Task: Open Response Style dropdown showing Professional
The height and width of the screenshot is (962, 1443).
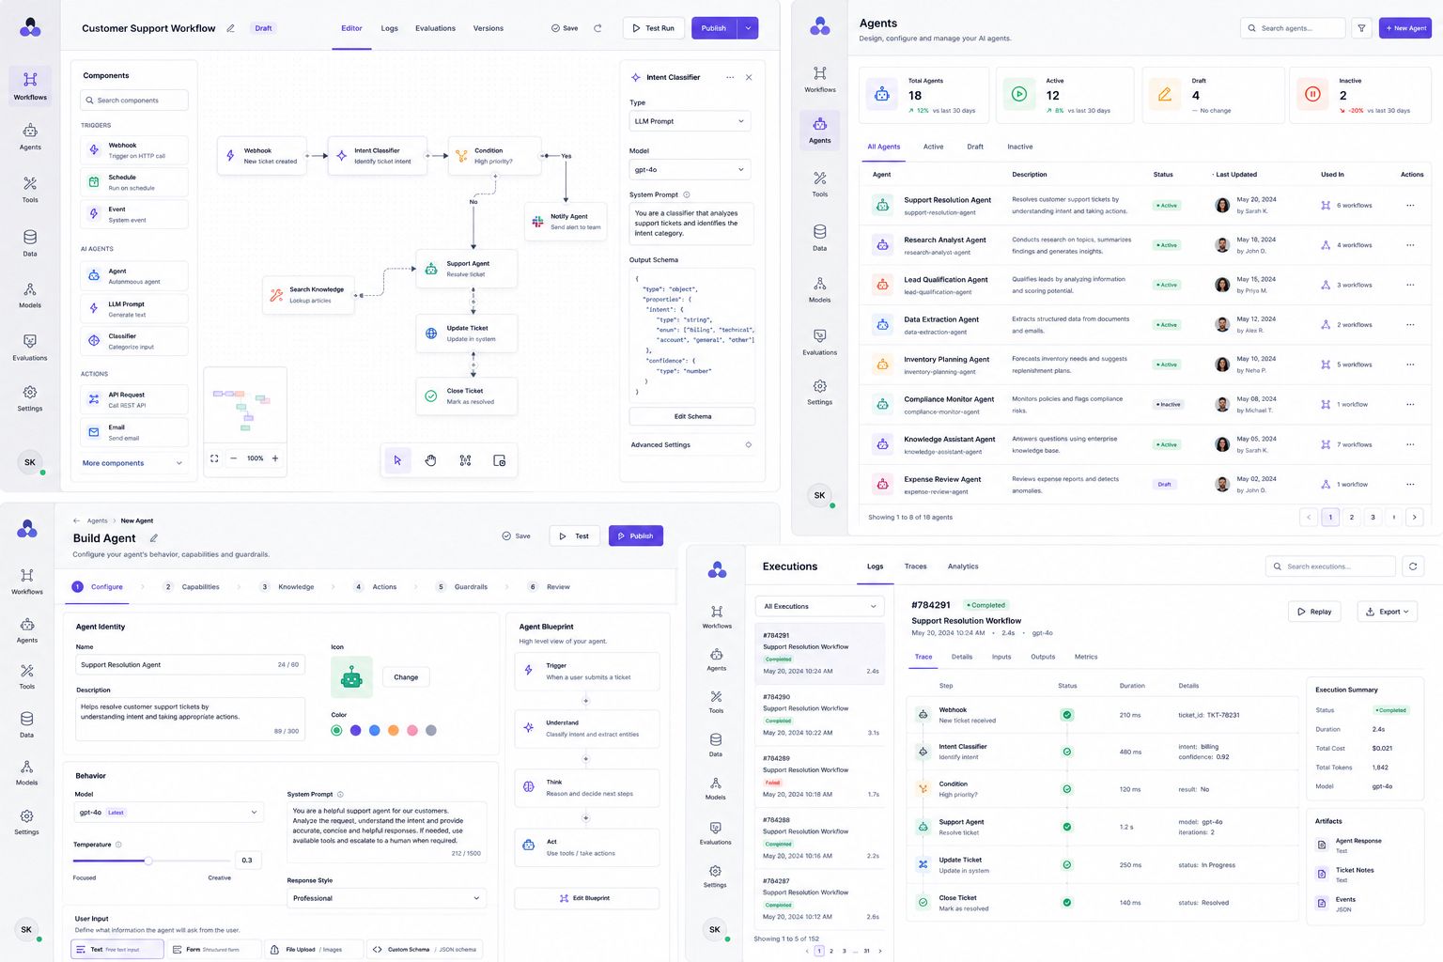Action: 386,898
